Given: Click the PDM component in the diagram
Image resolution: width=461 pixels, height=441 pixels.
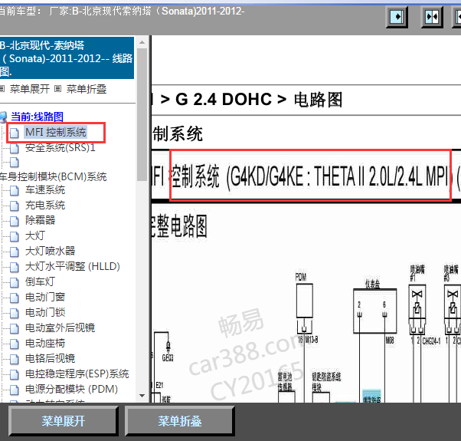Looking at the screenshot, I should 304,301.
